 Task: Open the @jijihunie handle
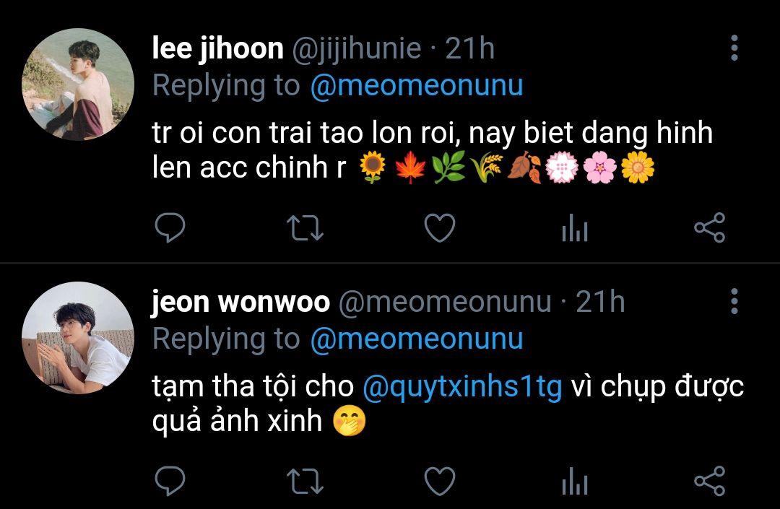point(356,48)
